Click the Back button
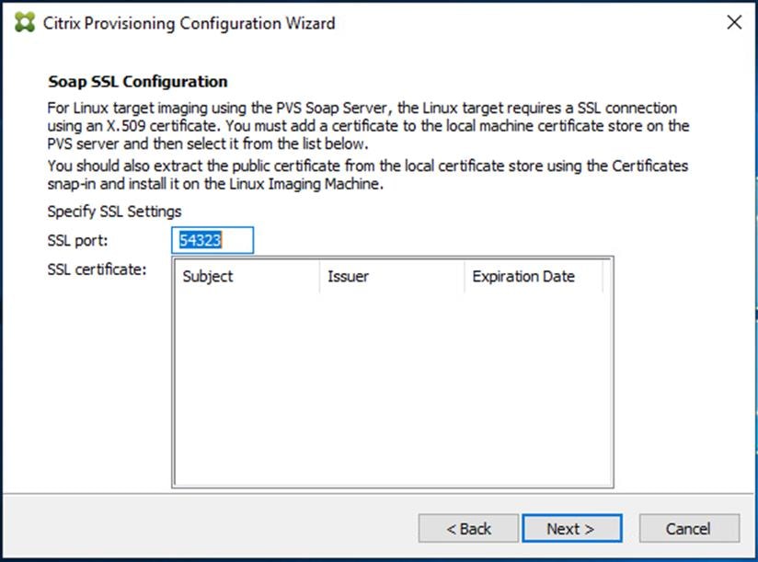Image resolution: width=758 pixels, height=562 pixels. [467, 528]
